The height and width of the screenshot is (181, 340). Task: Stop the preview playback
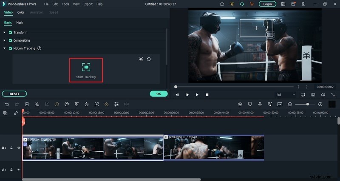point(207,95)
